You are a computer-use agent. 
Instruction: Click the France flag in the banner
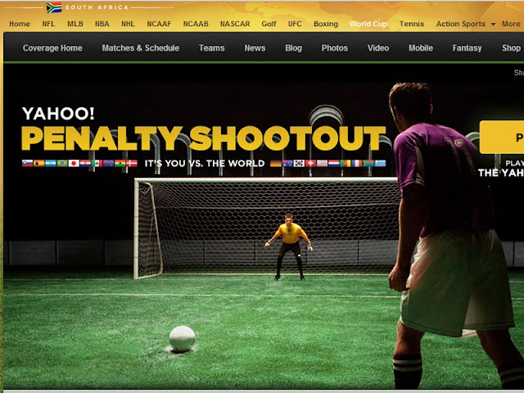coord(357,163)
